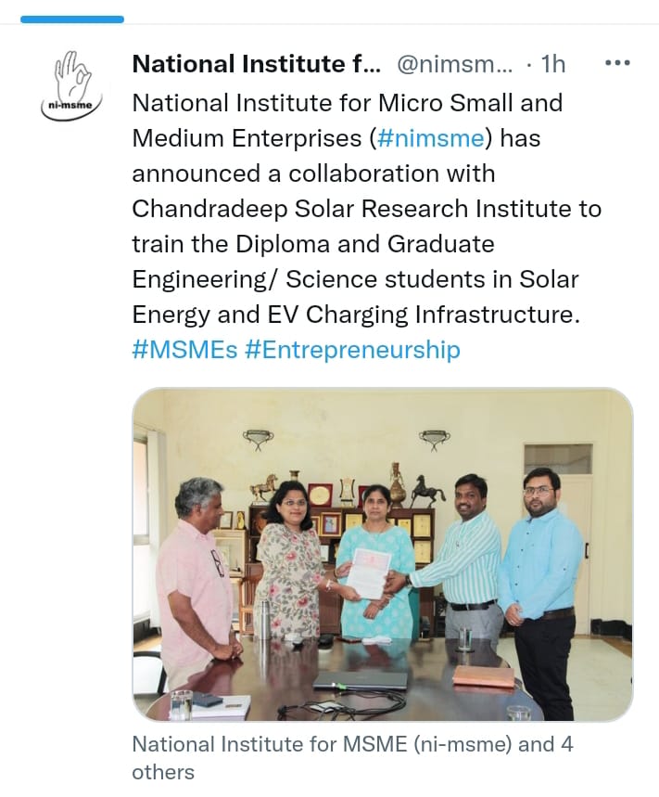Open the "National Institute f..." display name

(x=257, y=64)
